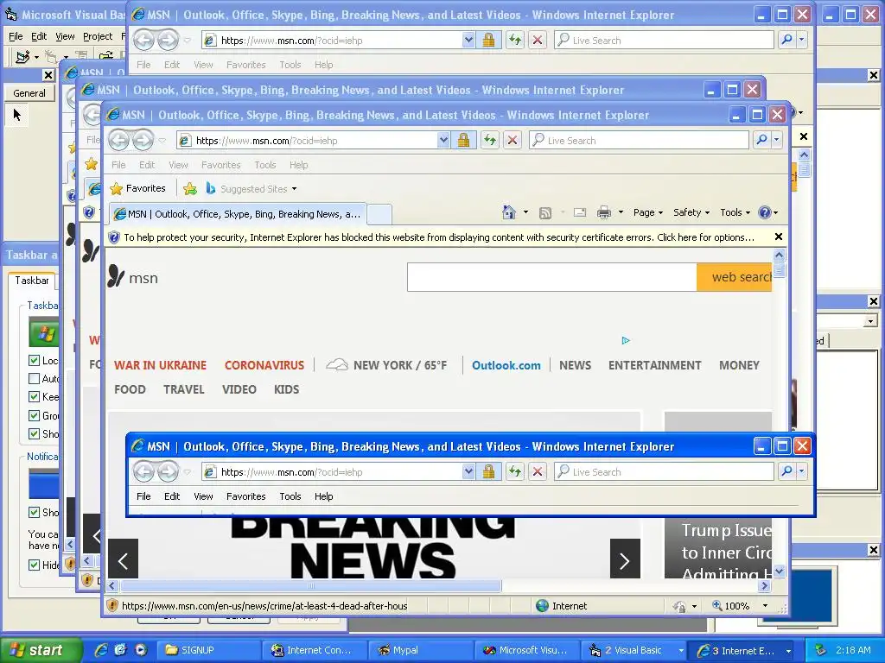This screenshot has width=885, height=663.
Task: Click Outlook.com link on MSN nav
Action: pyautogui.click(x=506, y=365)
